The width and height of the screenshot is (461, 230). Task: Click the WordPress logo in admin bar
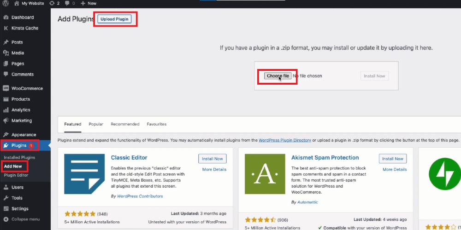pyautogui.click(x=6, y=3)
